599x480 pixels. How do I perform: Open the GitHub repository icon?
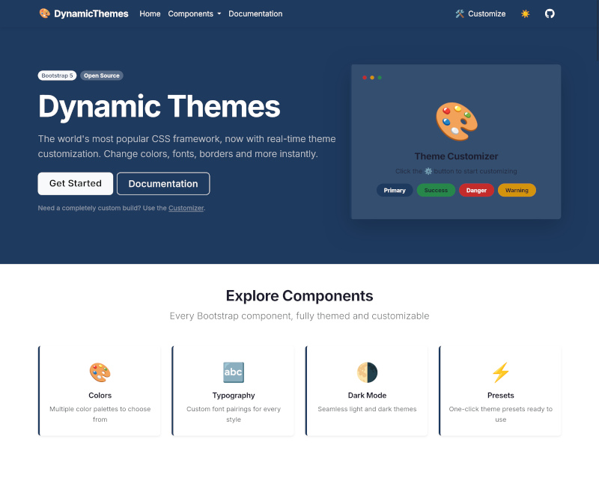[x=550, y=13]
